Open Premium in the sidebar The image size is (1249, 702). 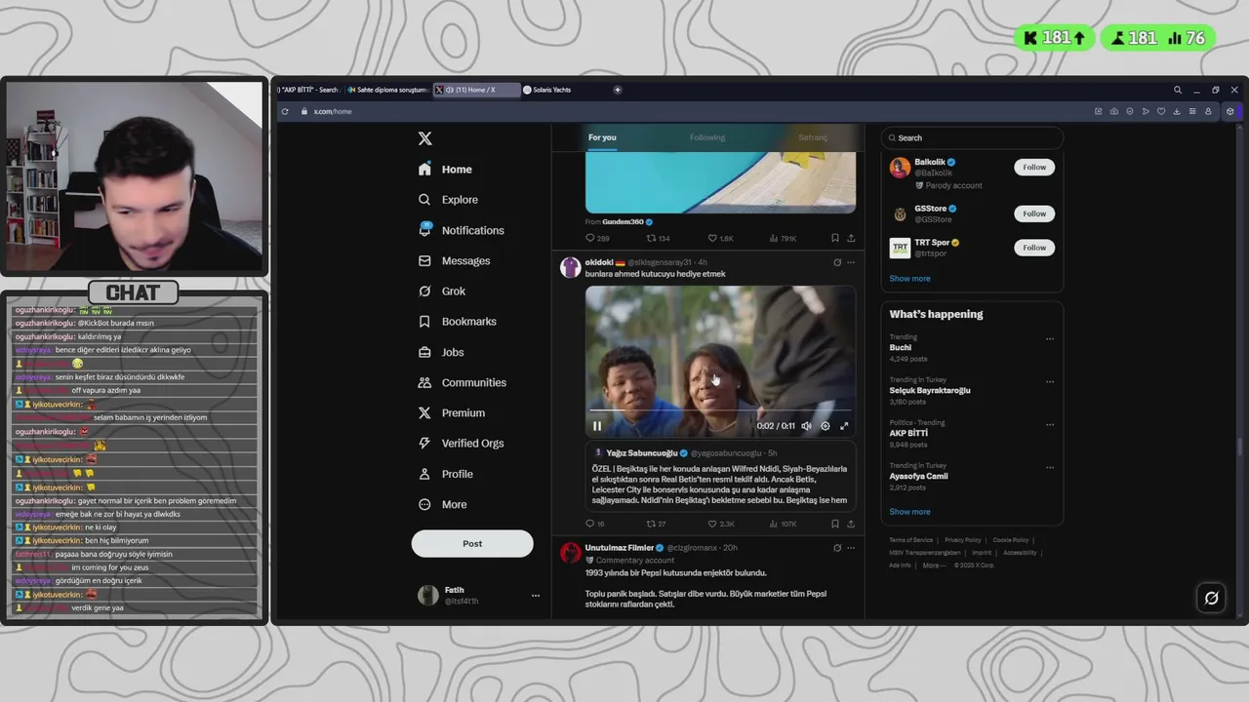click(x=451, y=412)
